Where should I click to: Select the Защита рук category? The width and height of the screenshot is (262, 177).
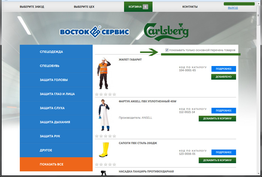click(x=56, y=136)
